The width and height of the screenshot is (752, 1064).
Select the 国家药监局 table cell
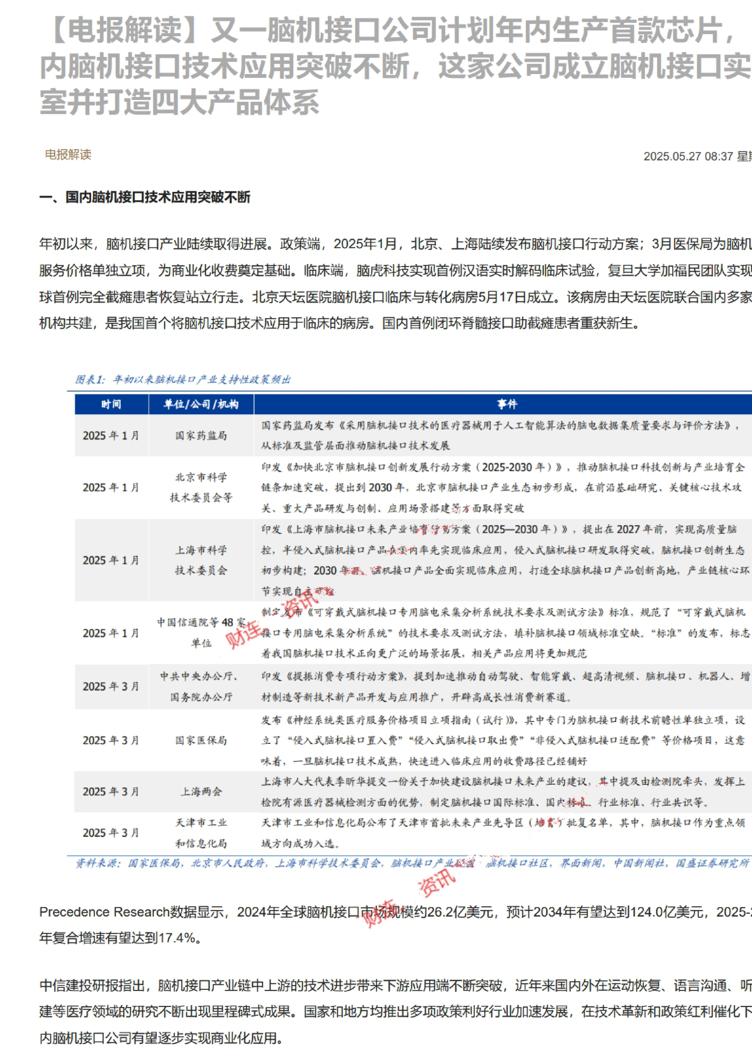[201, 436]
